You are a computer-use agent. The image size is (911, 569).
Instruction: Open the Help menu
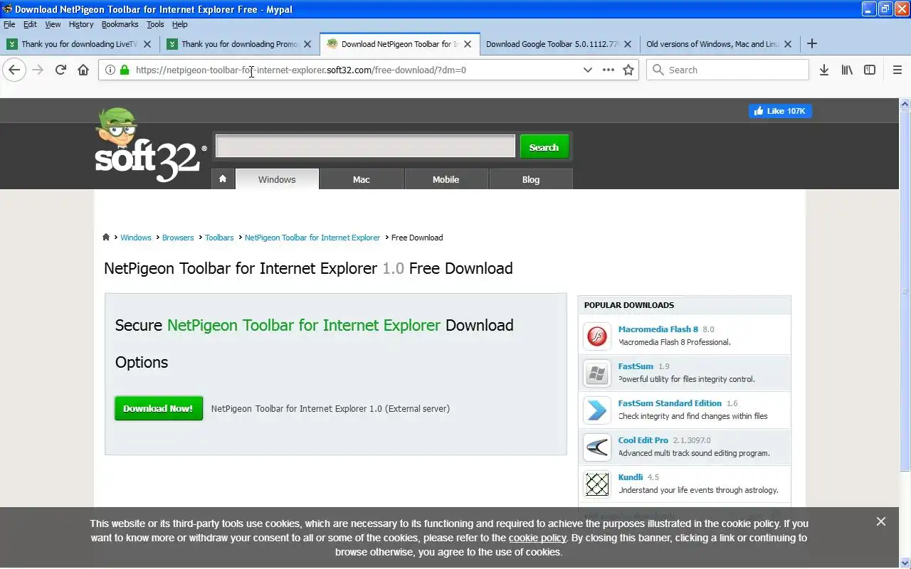click(x=180, y=24)
